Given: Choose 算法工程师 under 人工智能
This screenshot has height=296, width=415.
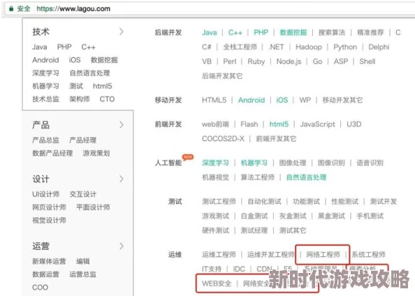Looking at the screenshot, I should click(x=258, y=177).
